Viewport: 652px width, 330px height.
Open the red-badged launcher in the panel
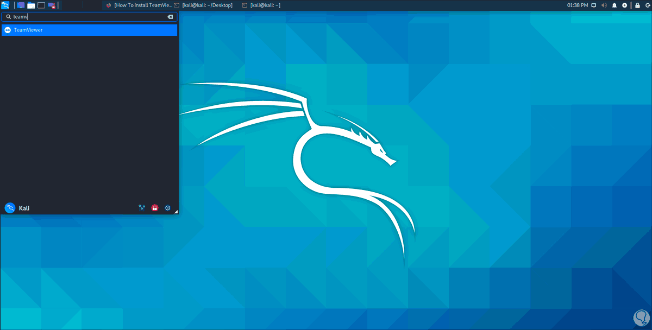pos(52,5)
